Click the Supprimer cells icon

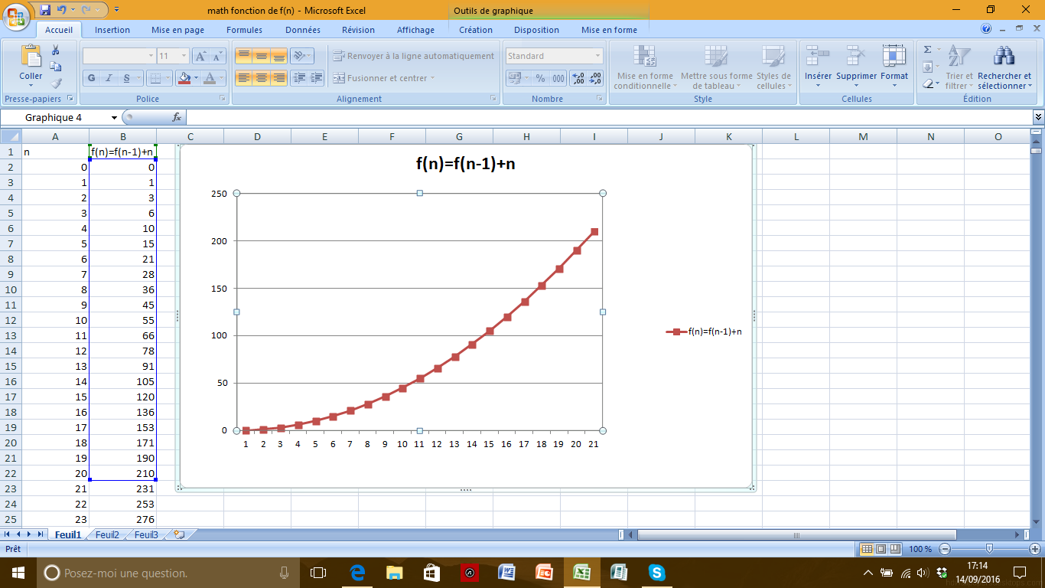(856, 56)
